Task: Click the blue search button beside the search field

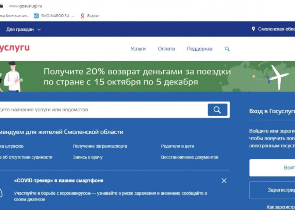Action: (217, 110)
